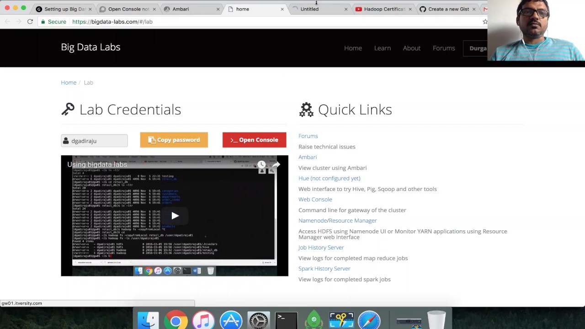Switch to Create a new Gist tab
This screenshot has width=585, height=329.
pyautogui.click(x=448, y=9)
